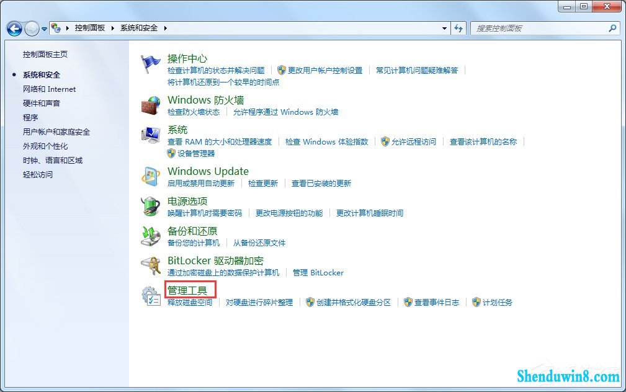The height and width of the screenshot is (392, 626).
Task: Click 从备份还原文件 link
Action: [259, 243]
